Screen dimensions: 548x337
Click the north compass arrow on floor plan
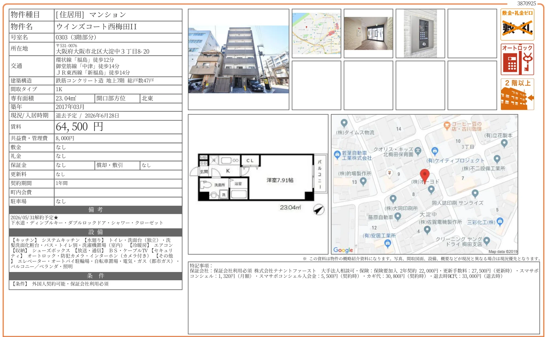pos(319,210)
